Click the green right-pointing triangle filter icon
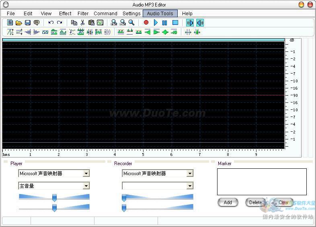The image size is (316, 227). click(156, 32)
